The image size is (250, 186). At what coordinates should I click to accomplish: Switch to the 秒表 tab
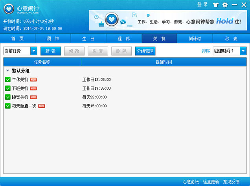[x=232, y=39]
